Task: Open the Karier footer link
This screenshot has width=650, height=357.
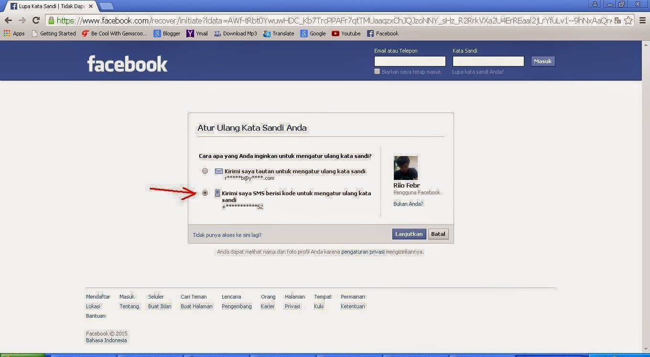Action: 268,306
